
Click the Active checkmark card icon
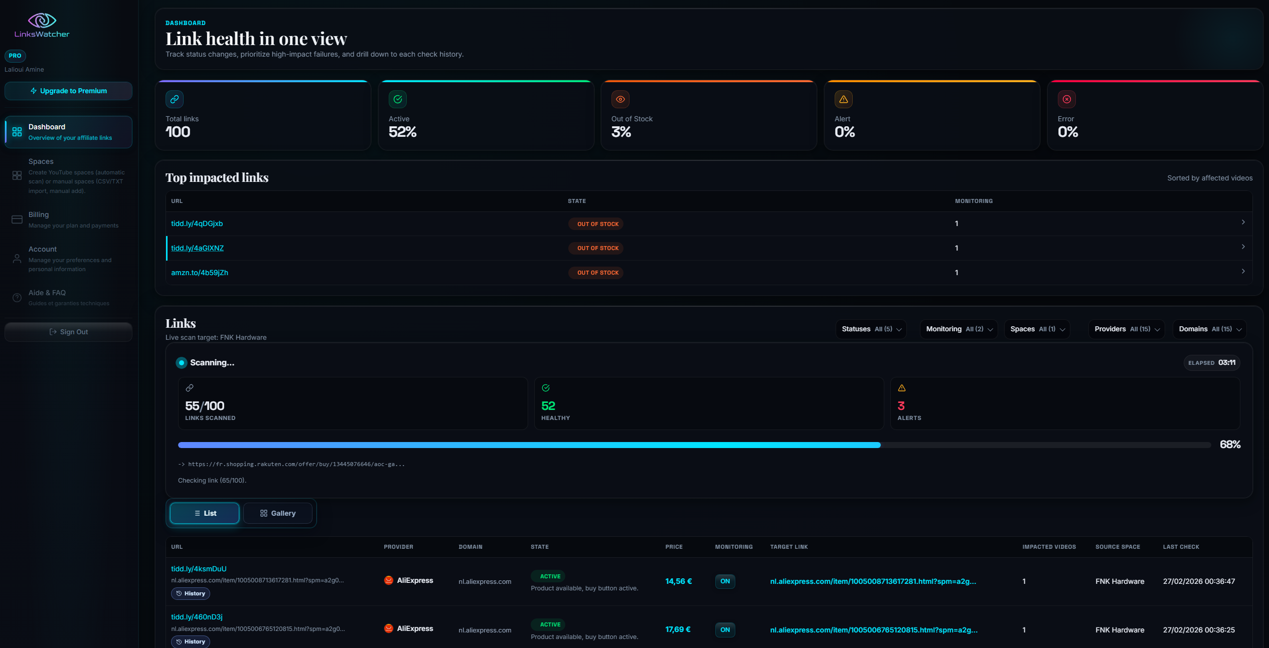pos(397,99)
